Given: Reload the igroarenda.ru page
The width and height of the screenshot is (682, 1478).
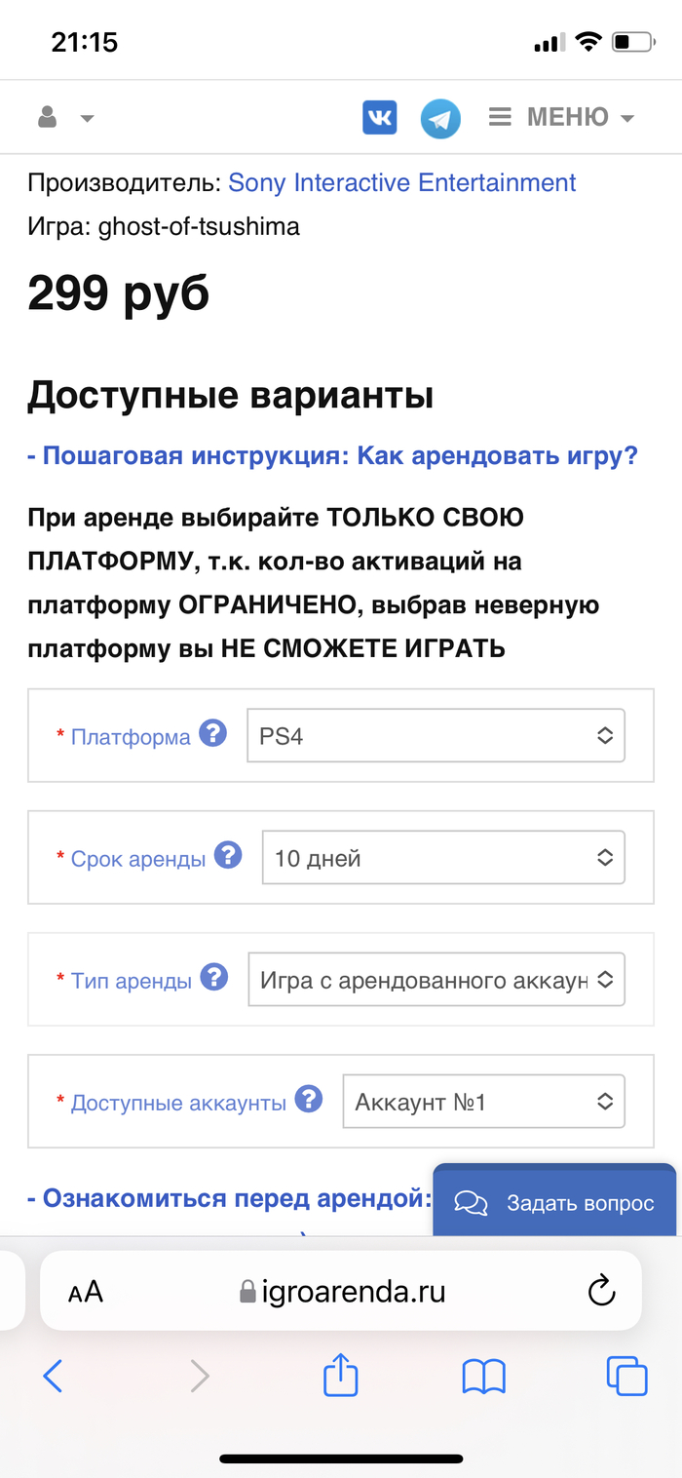Looking at the screenshot, I should point(602,1291).
